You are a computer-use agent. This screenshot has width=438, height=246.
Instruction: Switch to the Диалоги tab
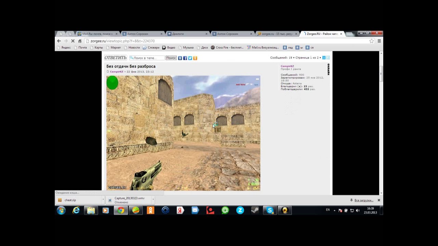point(188,34)
